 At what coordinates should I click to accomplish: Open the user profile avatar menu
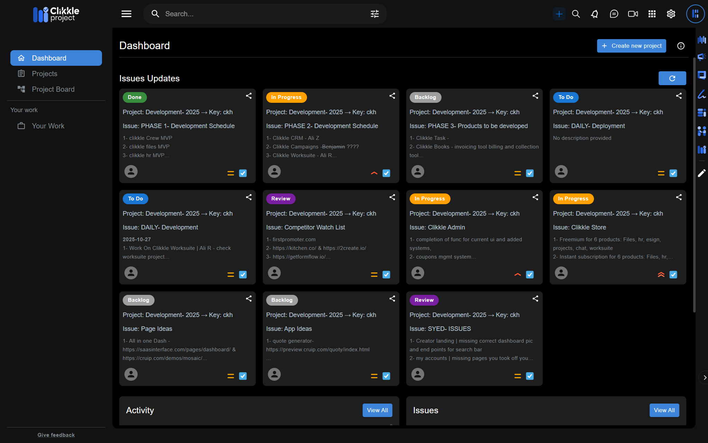[x=695, y=14]
